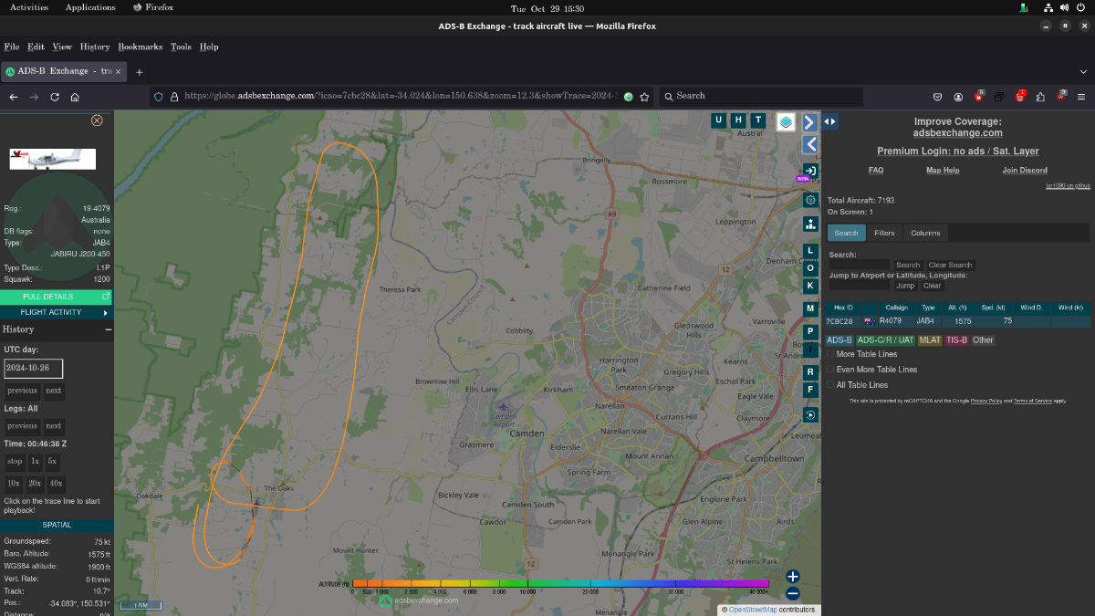Check the All Table Lines checkbox

pyautogui.click(x=830, y=385)
